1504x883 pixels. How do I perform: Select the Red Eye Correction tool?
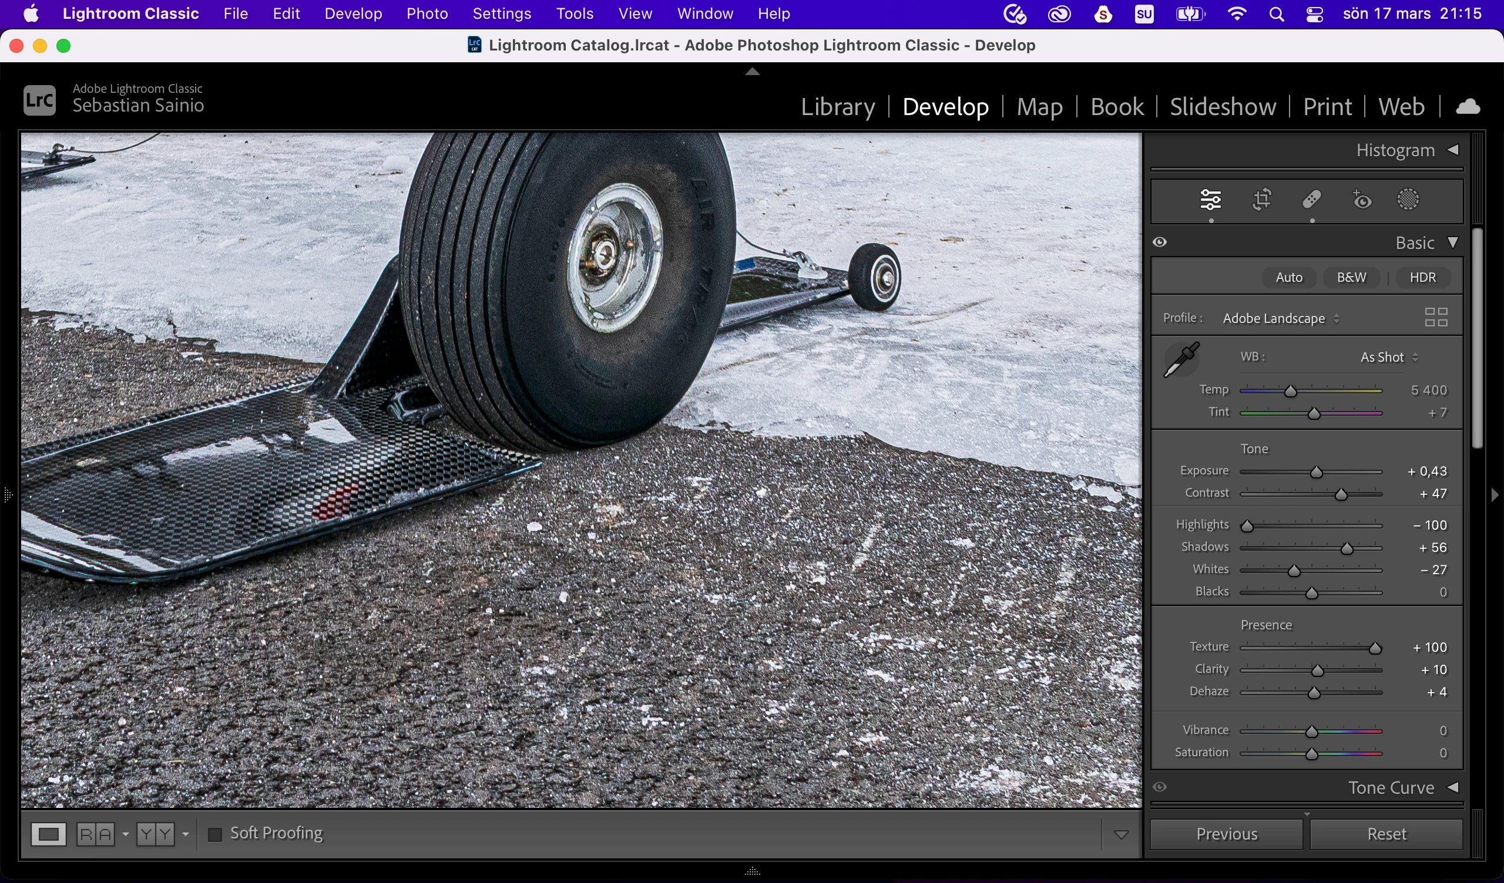point(1362,200)
